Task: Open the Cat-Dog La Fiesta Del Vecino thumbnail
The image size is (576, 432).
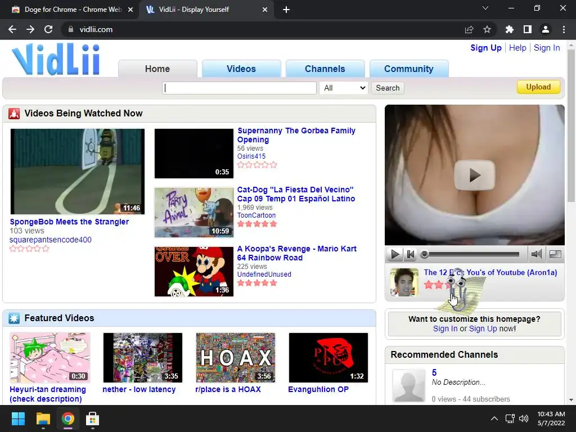Action: pyautogui.click(x=194, y=212)
